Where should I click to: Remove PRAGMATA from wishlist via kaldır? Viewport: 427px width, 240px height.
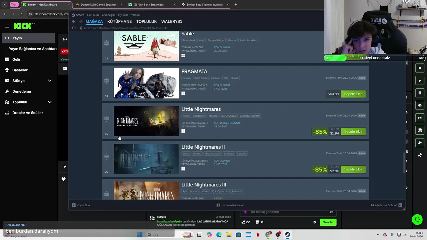[x=362, y=78]
